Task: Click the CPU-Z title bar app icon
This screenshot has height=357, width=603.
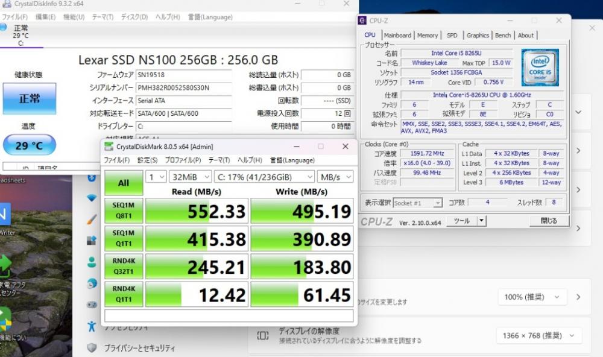Action: [362, 21]
